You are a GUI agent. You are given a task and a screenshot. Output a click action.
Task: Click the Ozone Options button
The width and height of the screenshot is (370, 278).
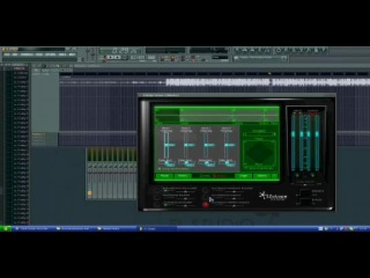262,176
